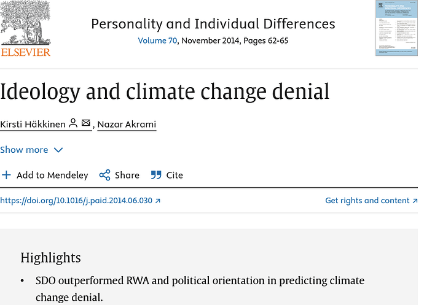Click the arrow after Get rights and content
Screen dimensions: 424x305
pos(415,201)
